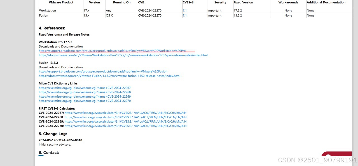Open Mitre link for CVE-2024-22267
Screen dimensions: 358x166
(85, 88)
